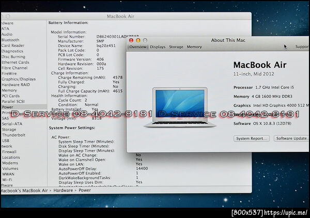Viewport: 310px width, 218px height.
Task: Select Graphics/Displays in the sidebar
Action: tap(19, 79)
